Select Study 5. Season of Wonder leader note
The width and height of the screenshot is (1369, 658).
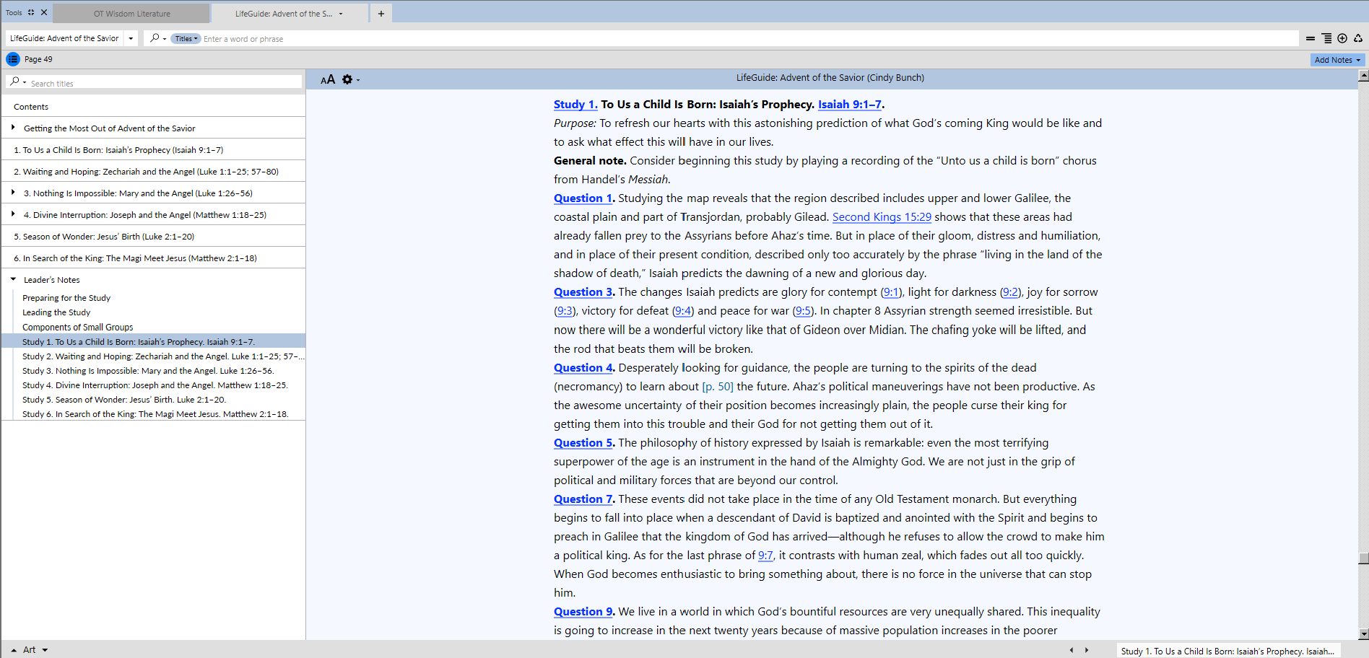[124, 400]
